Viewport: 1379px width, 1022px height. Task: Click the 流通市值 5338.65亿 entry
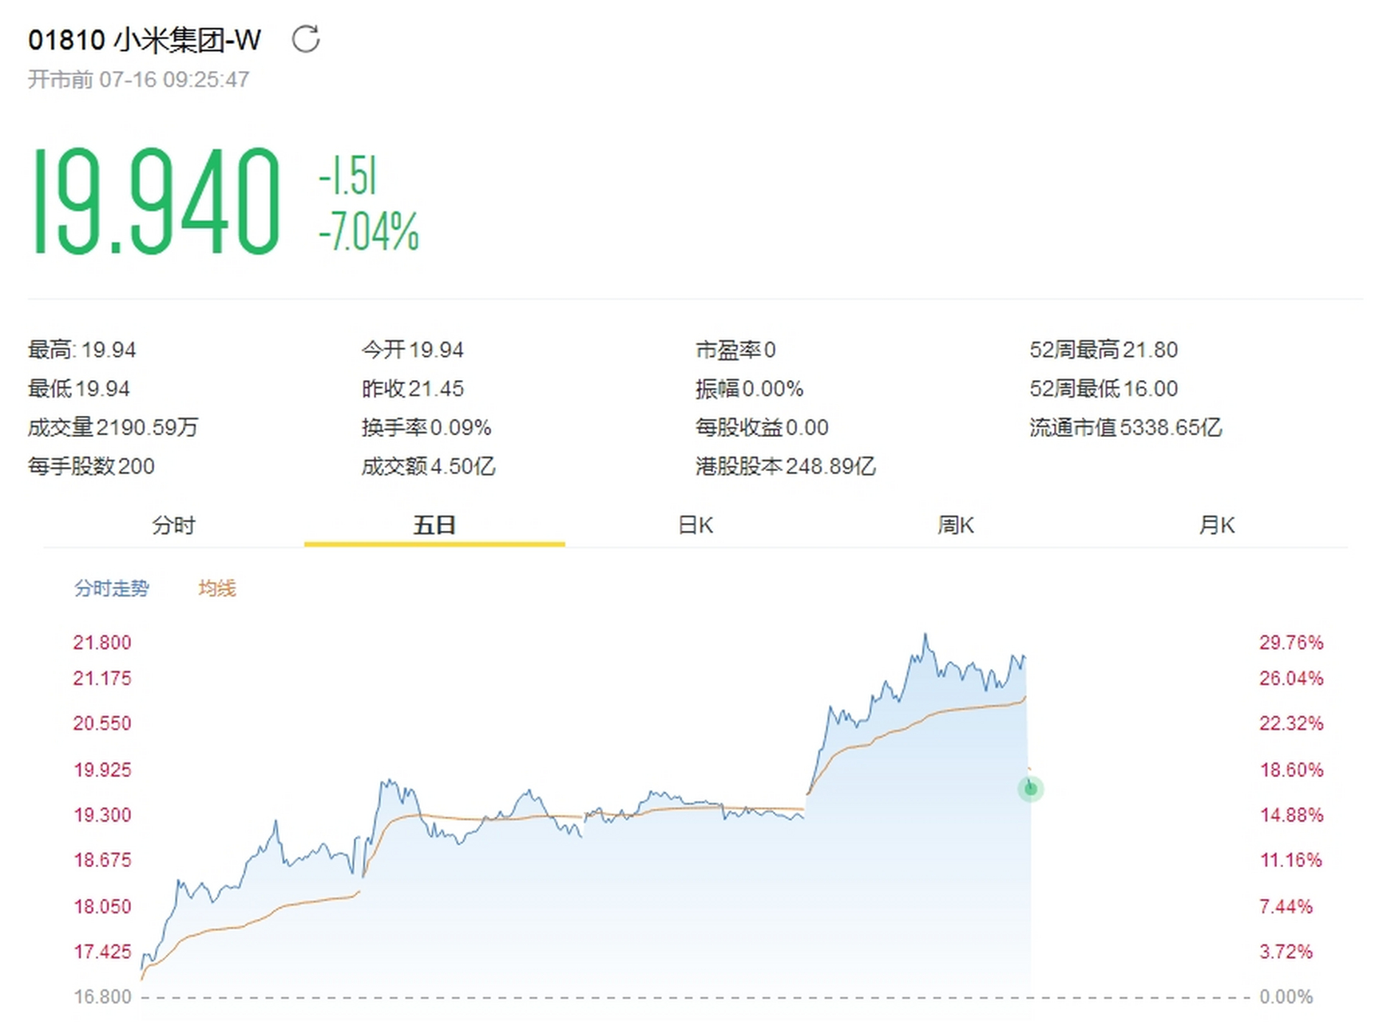pos(1126,427)
